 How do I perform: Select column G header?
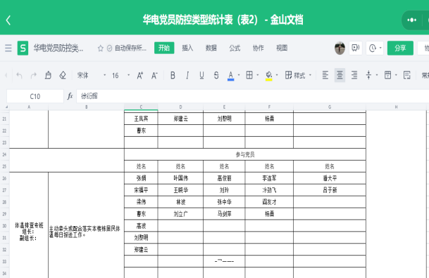point(330,107)
